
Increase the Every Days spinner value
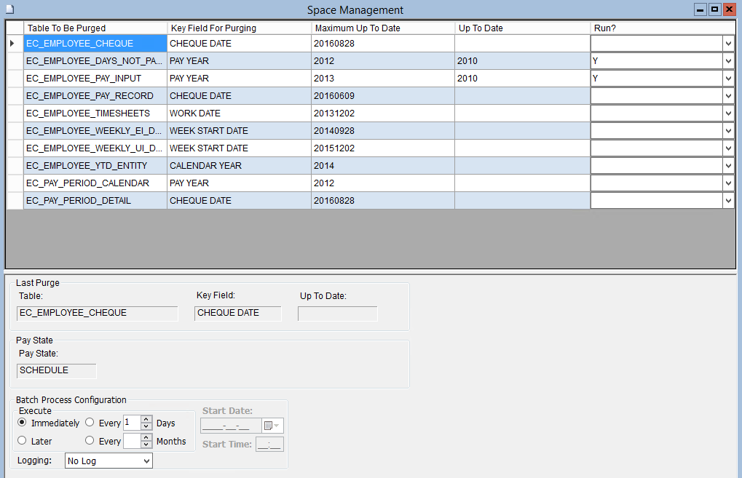(x=146, y=419)
